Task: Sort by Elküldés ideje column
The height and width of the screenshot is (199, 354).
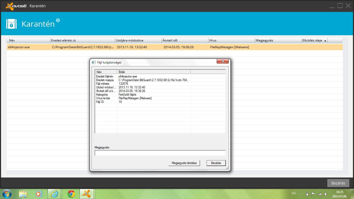Action: pyautogui.click(x=314, y=40)
